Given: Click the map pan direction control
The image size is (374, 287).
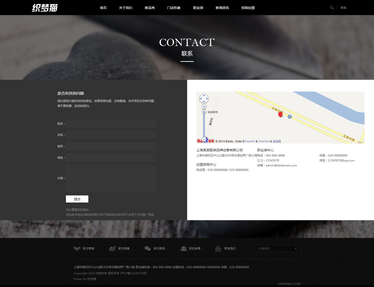Looking at the screenshot, I should tap(204, 99).
